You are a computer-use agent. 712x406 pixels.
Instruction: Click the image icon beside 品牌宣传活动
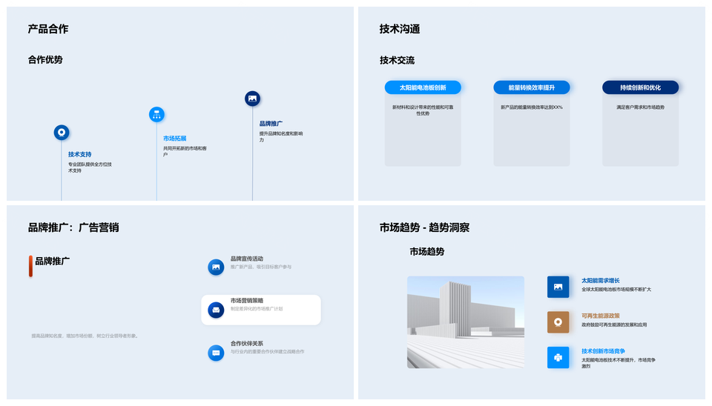point(216,267)
